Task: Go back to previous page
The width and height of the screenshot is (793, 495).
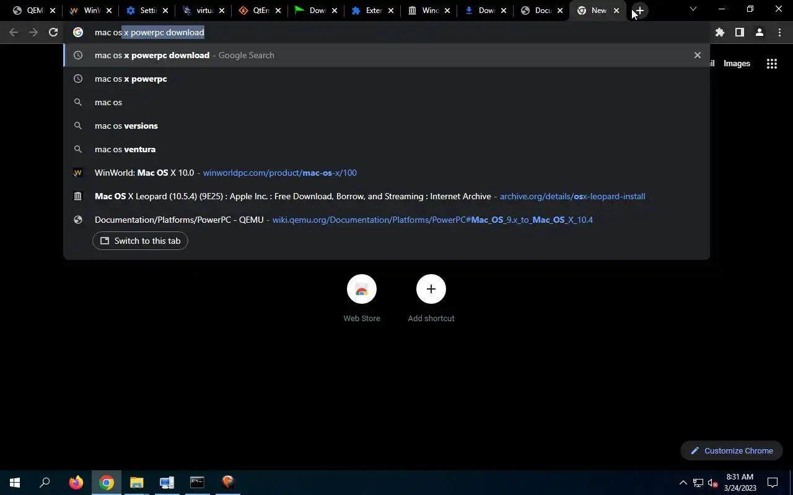Action: (x=14, y=32)
